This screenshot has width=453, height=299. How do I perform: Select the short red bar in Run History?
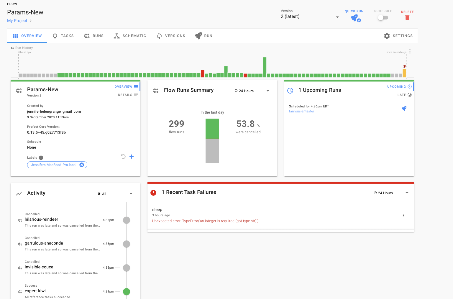(245, 76)
